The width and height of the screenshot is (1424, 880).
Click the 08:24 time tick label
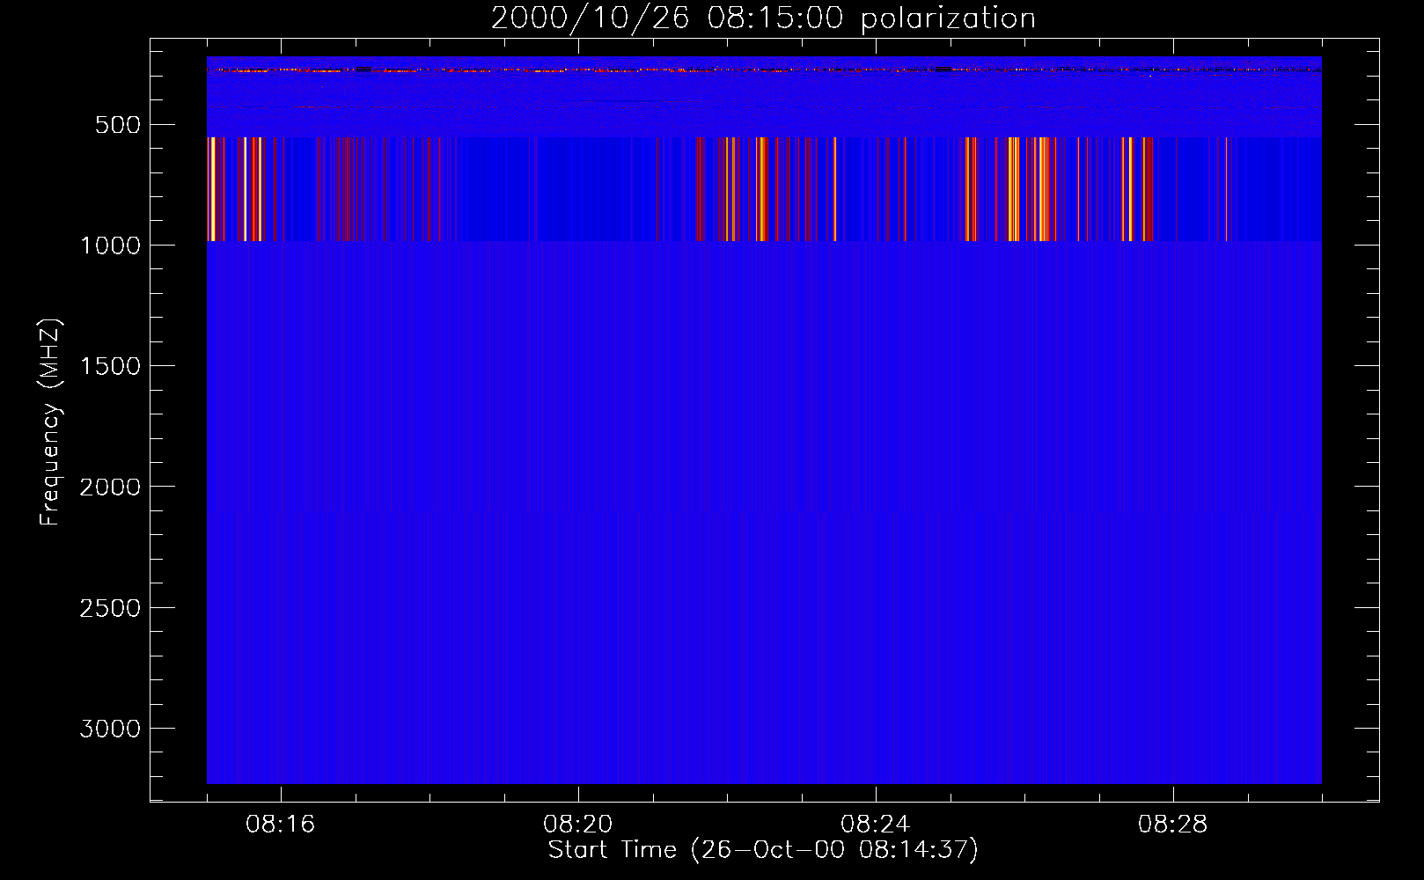pos(876,825)
